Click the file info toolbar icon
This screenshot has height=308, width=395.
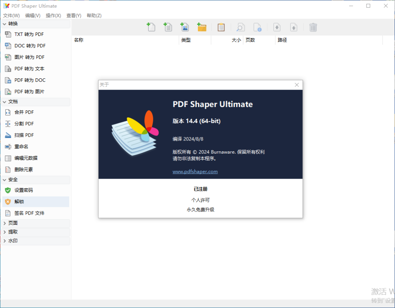[x=257, y=27]
